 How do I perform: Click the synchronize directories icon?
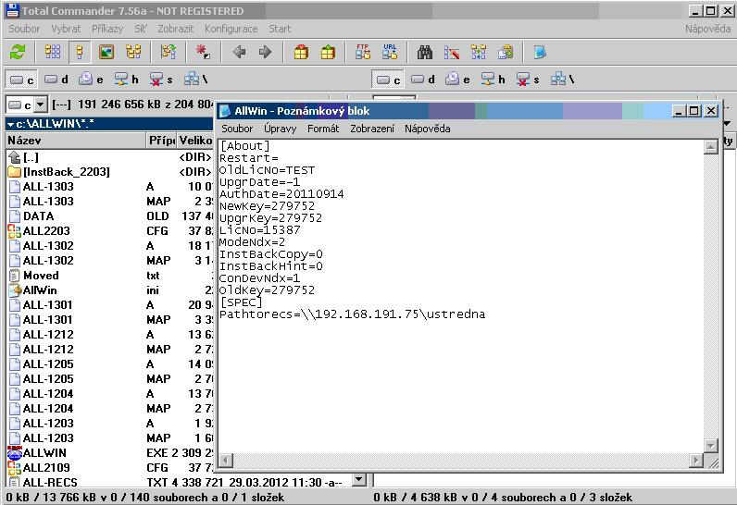point(479,52)
